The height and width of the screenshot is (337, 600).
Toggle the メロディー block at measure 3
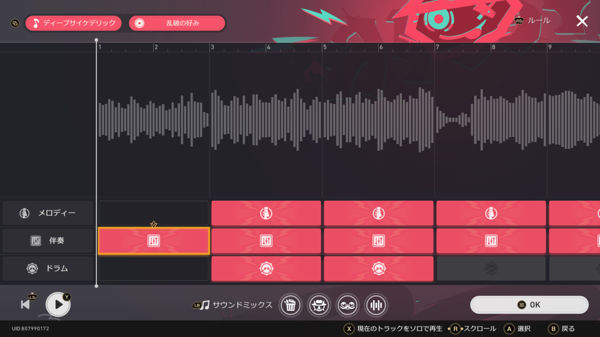click(x=266, y=213)
